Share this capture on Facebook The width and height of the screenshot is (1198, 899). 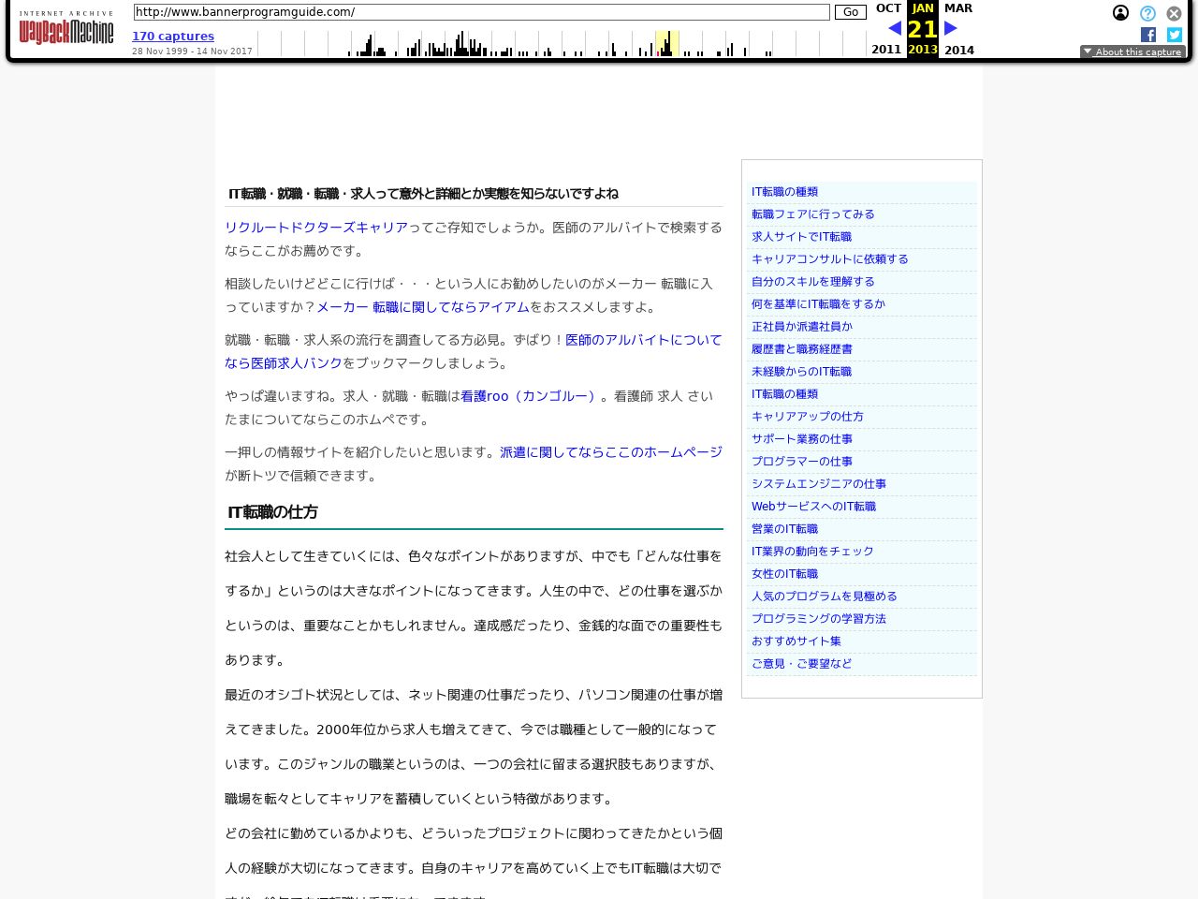click(x=1148, y=35)
